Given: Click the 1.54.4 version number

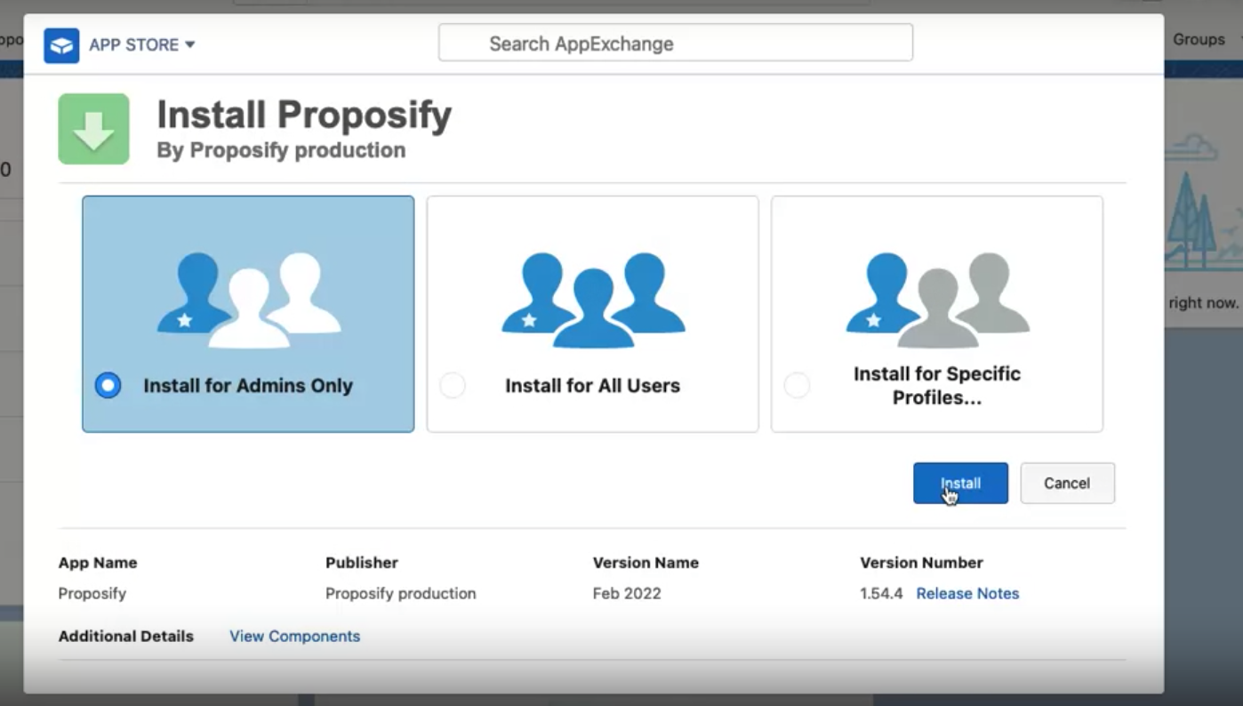Looking at the screenshot, I should pos(881,593).
